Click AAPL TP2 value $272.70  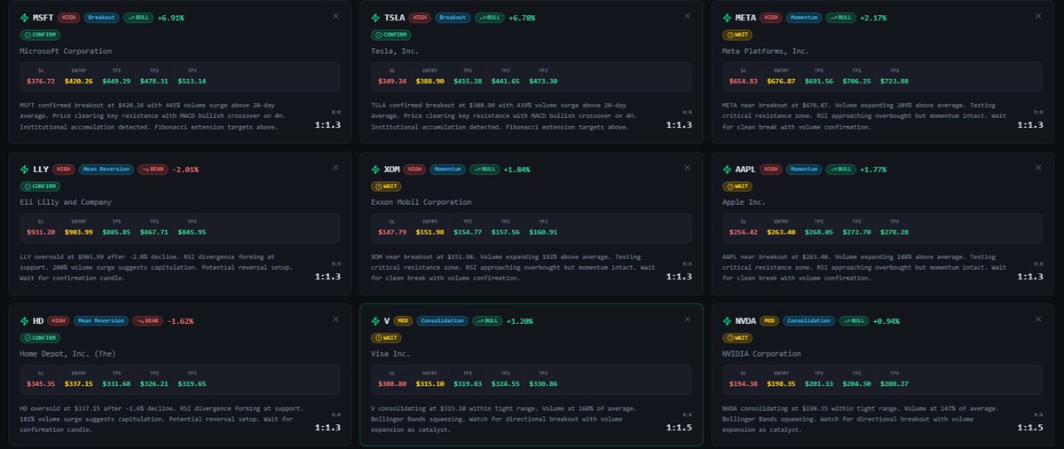coord(856,232)
